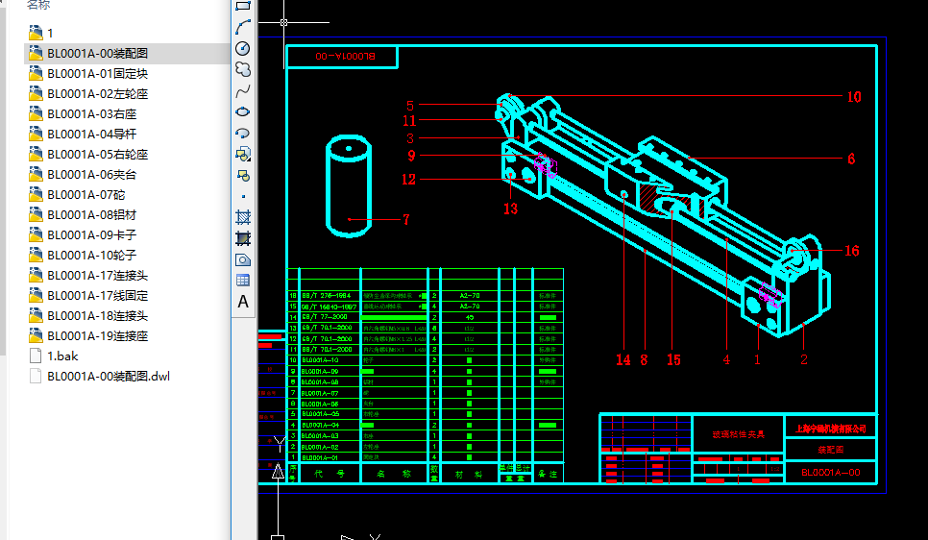Click the cylinder part number 7 drawing
This screenshot has width=928, height=540.
349,185
